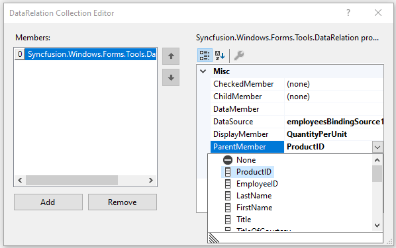Select the DataSource property row
This screenshot has height=248, width=396.
tap(297, 122)
